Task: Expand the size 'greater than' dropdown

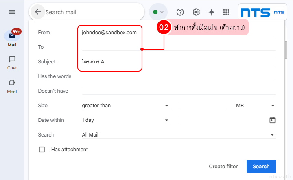Action: coord(125,106)
